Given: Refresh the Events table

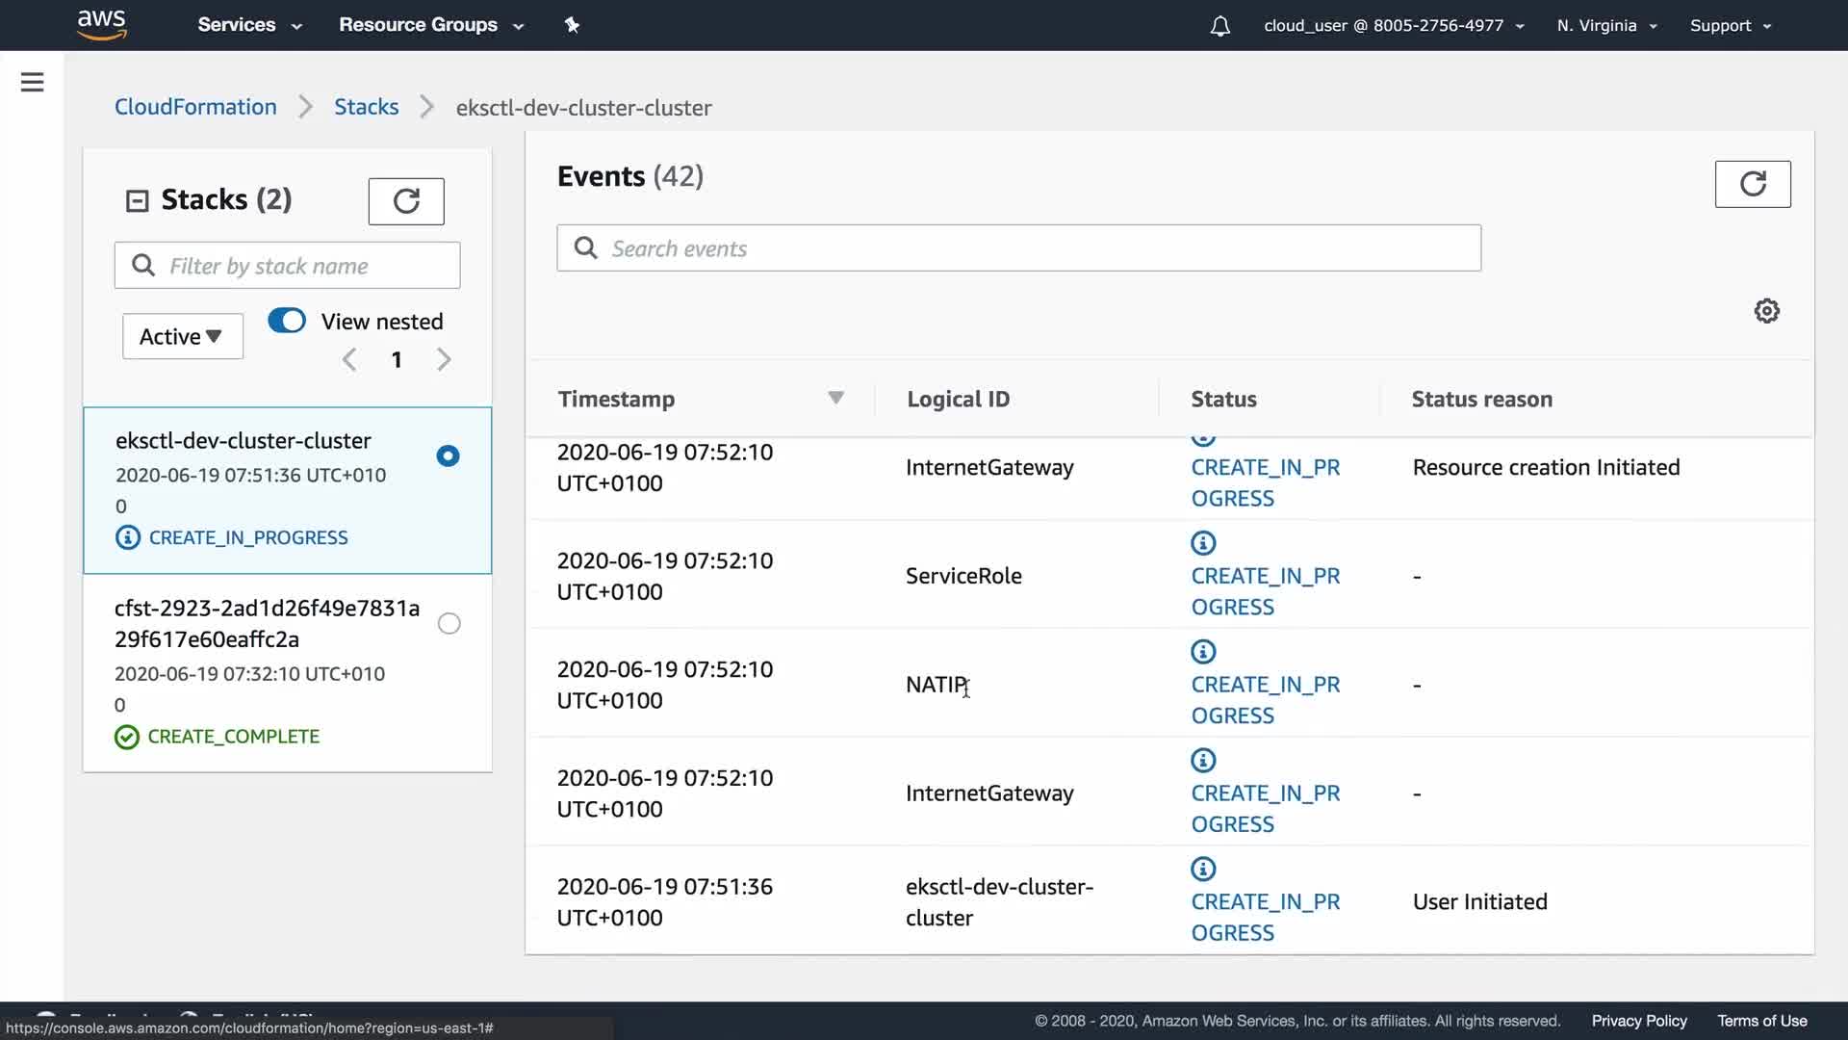Looking at the screenshot, I should coord(1752,184).
